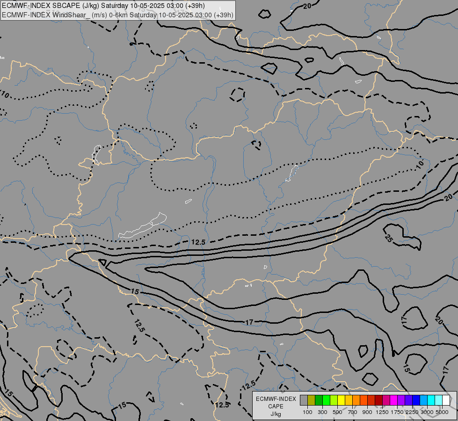458x421 pixels.
Task: Click the dark red swatch left of 1250
Action: coord(378,400)
